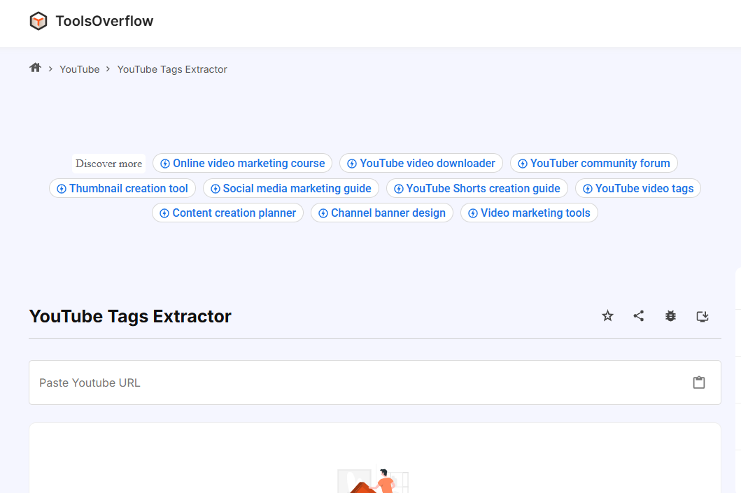Viewport: 741px width, 493px height.
Task: Paste from clipboard using the clipboard icon
Action: click(698, 382)
